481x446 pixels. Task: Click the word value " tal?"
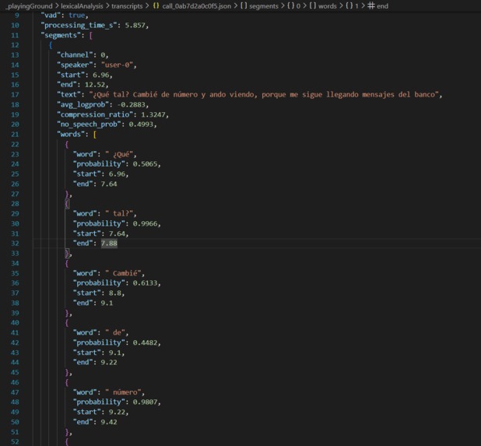click(x=119, y=214)
